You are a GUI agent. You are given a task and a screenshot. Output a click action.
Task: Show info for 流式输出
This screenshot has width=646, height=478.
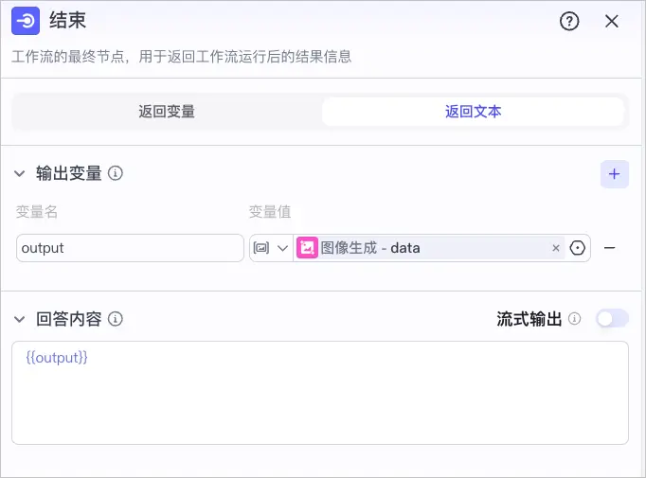[574, 318]
